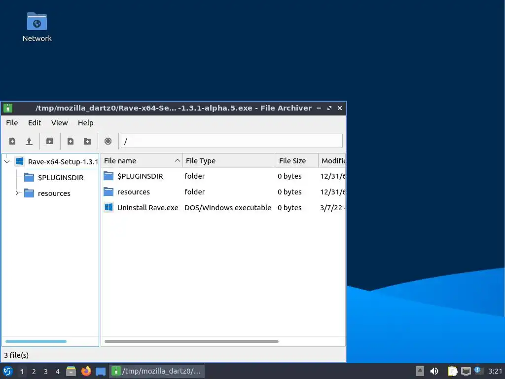Click the 3 file(s) status bar text
505x379 pixels.
16,355
